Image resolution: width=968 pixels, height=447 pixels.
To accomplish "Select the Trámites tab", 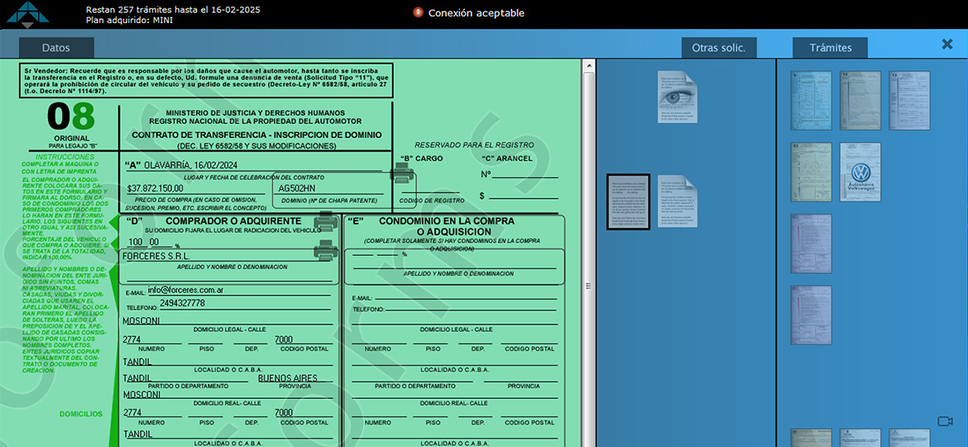I will [830, 48].
